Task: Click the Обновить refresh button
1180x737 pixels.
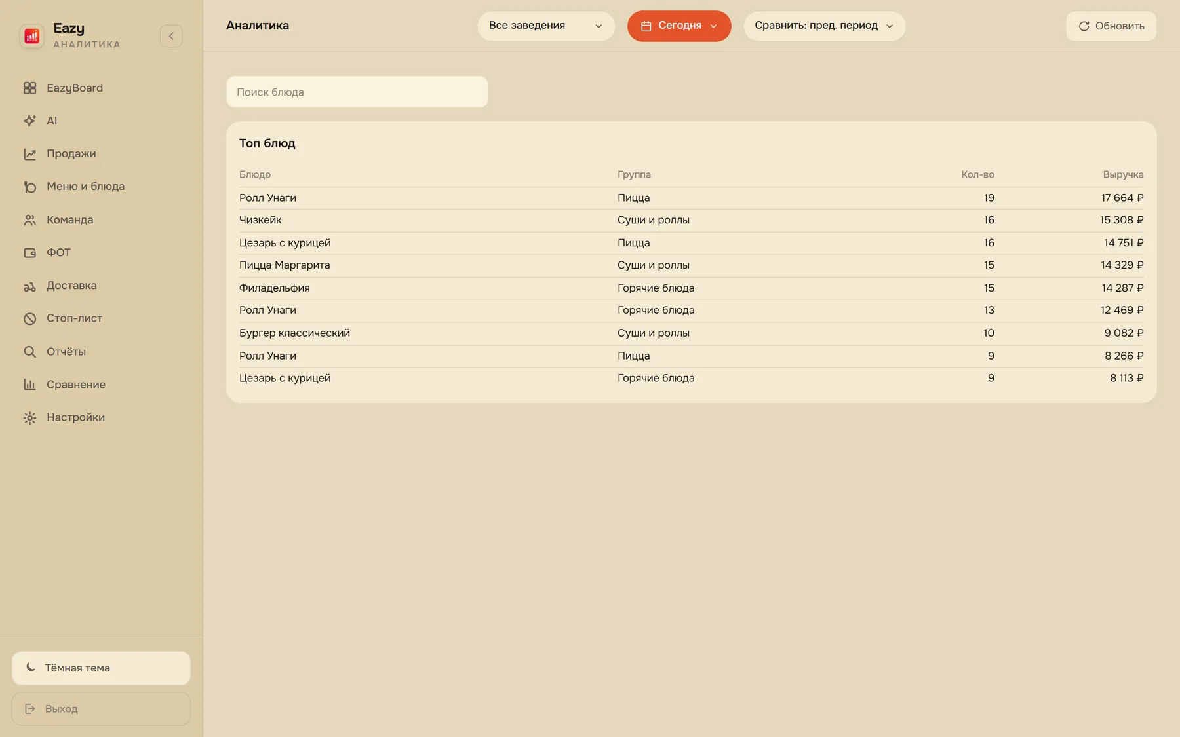Action: [1111, 26]
